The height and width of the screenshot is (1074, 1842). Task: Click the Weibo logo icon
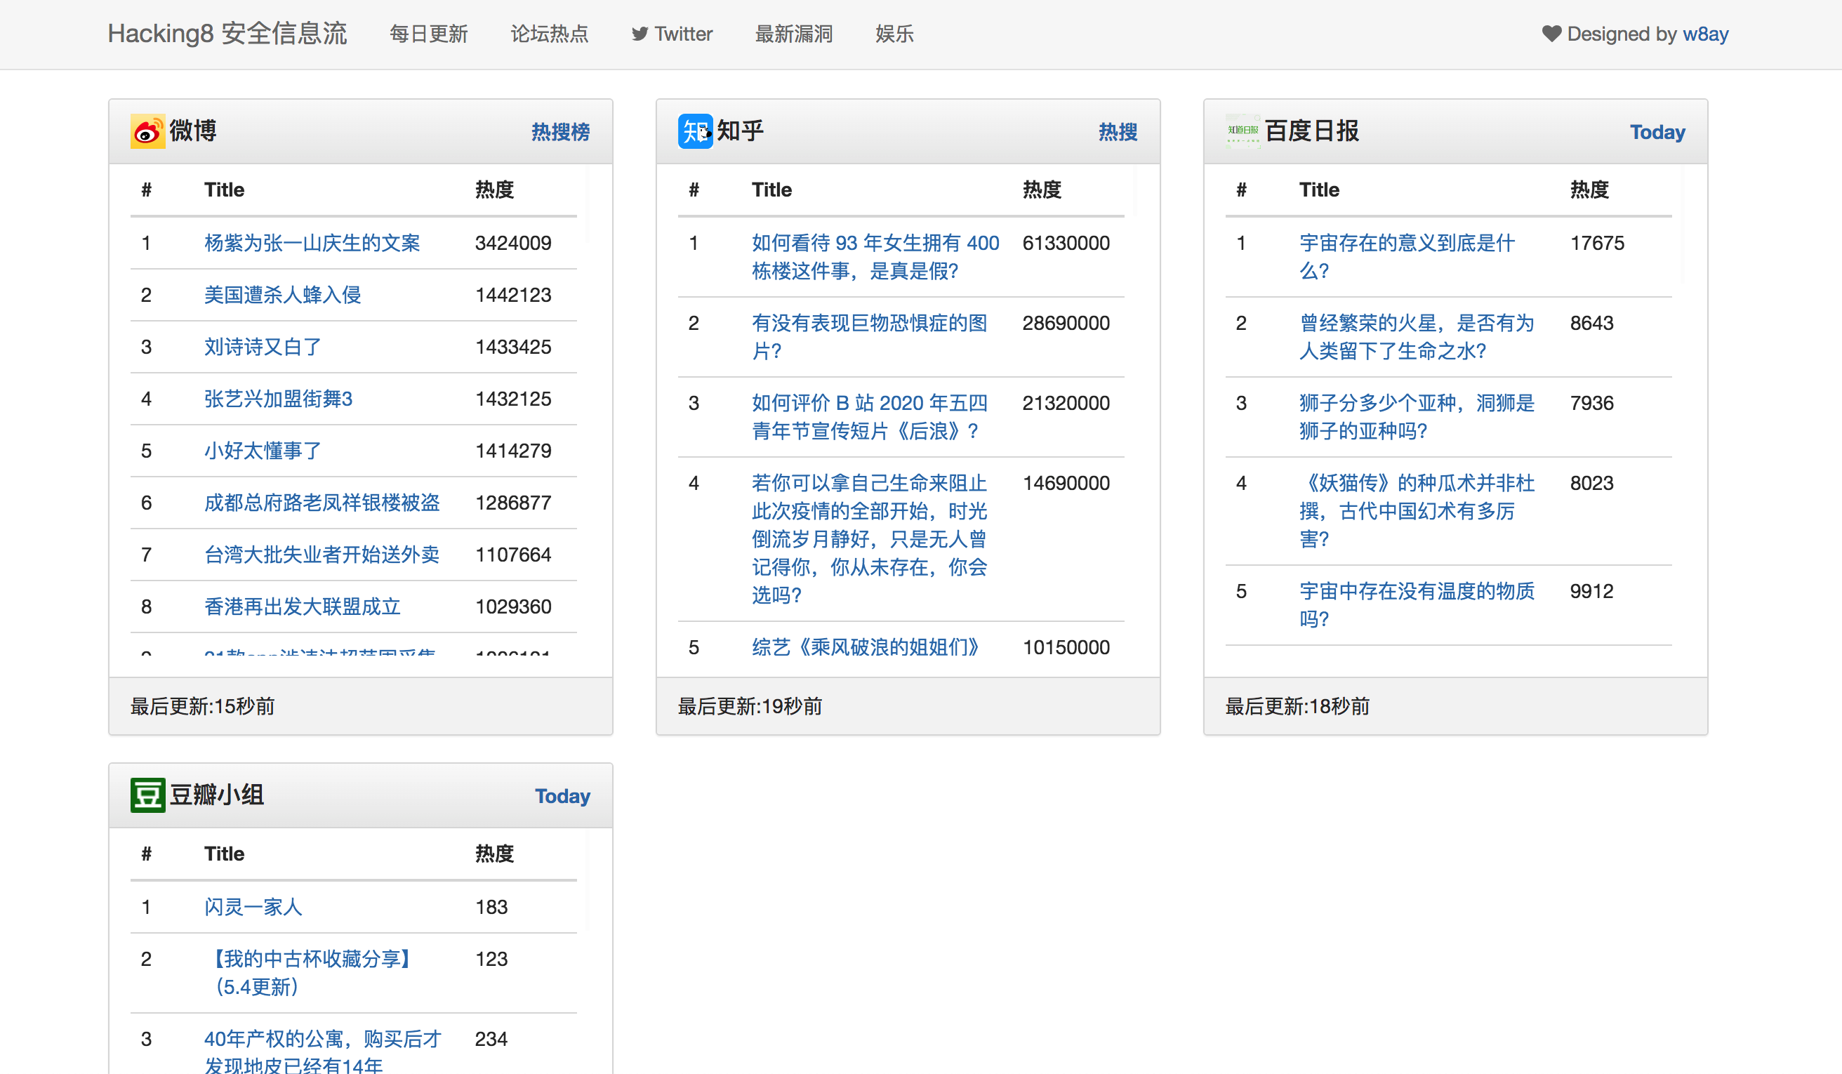[147, 131]
